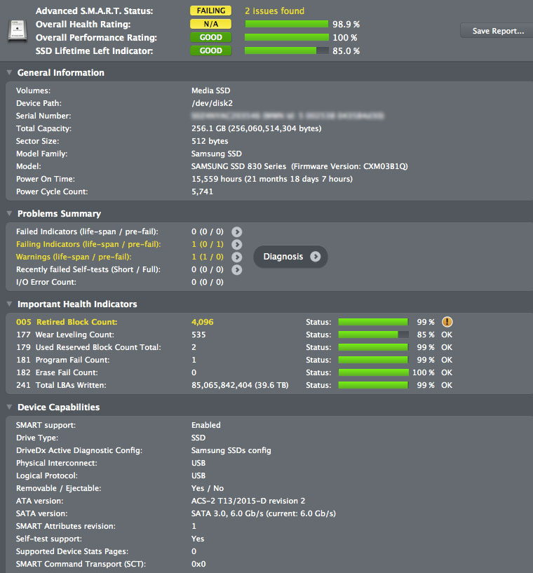Click the drive icon beside S.M.A.R.T. status

(17, 31)
